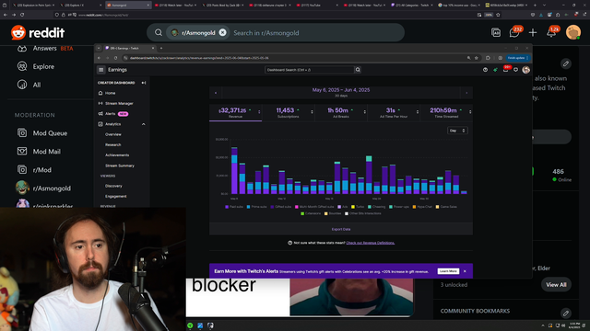
Task: Click Export Data link
Action: point(341,229)
